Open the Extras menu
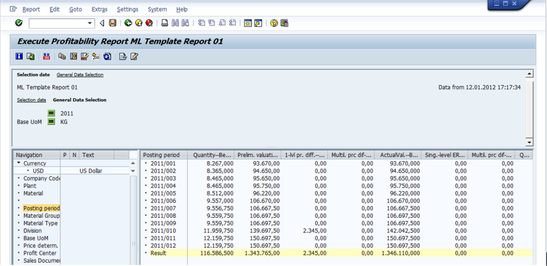The height and width of the screenshot is (266, 547). point(99,10)
